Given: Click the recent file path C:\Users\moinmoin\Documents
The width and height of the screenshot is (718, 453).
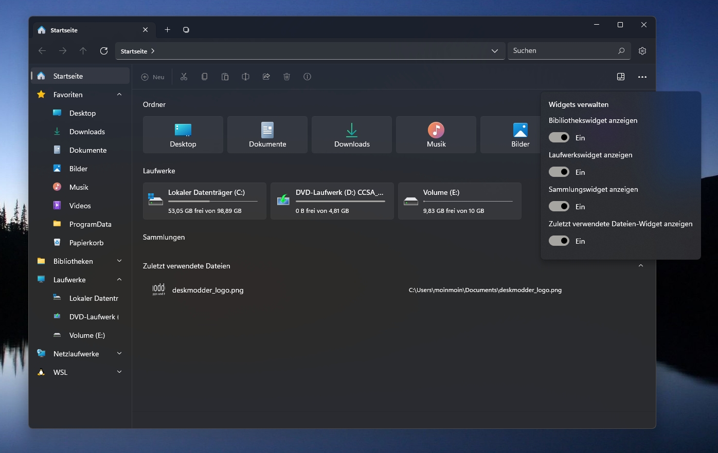Looking at the screenshot, I should pyautogui.click(x=485, y=290).
